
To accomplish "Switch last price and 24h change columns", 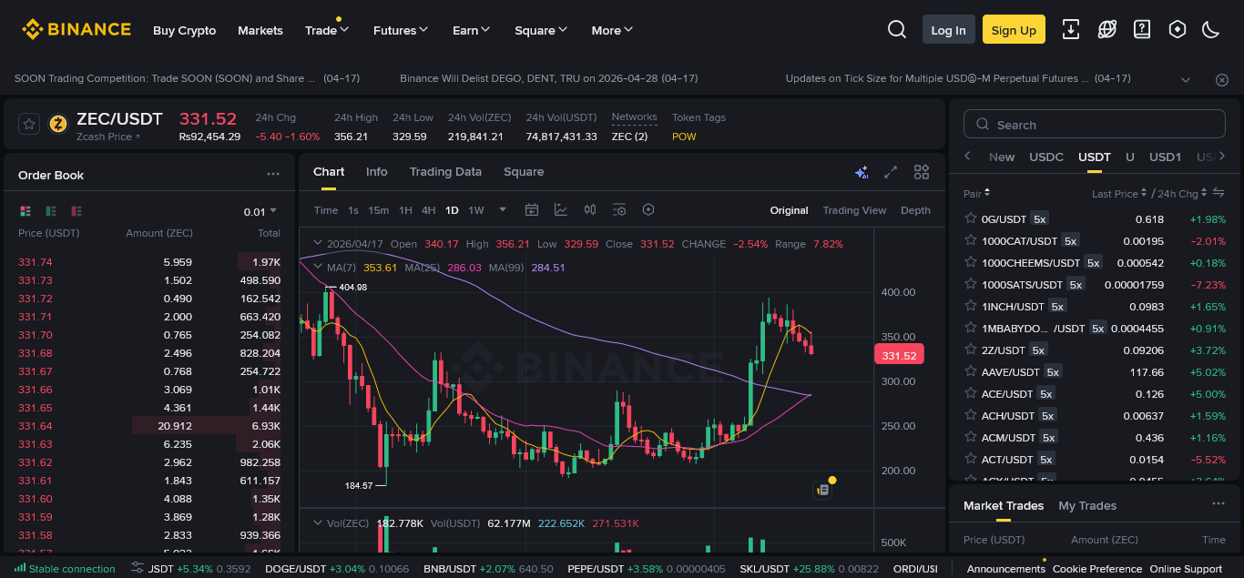I will (1219, 193).
